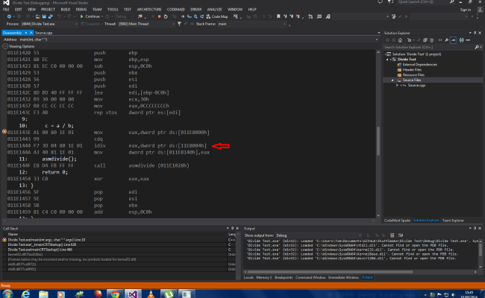Switch to CodeMaid Spade tab

point(397,221)
